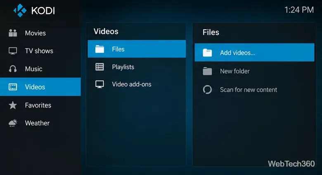Click the Files panel heading
Viewport: 322px width, 175px height.
[x=211, y=32]
